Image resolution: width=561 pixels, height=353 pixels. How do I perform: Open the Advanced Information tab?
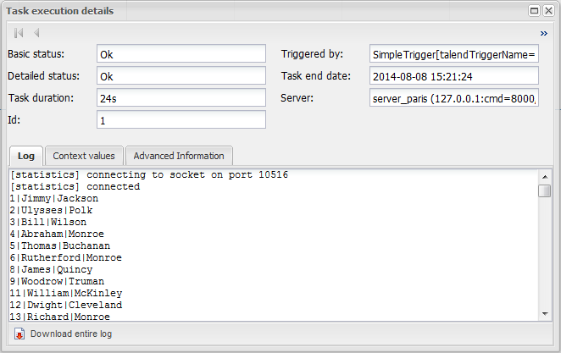179,156
